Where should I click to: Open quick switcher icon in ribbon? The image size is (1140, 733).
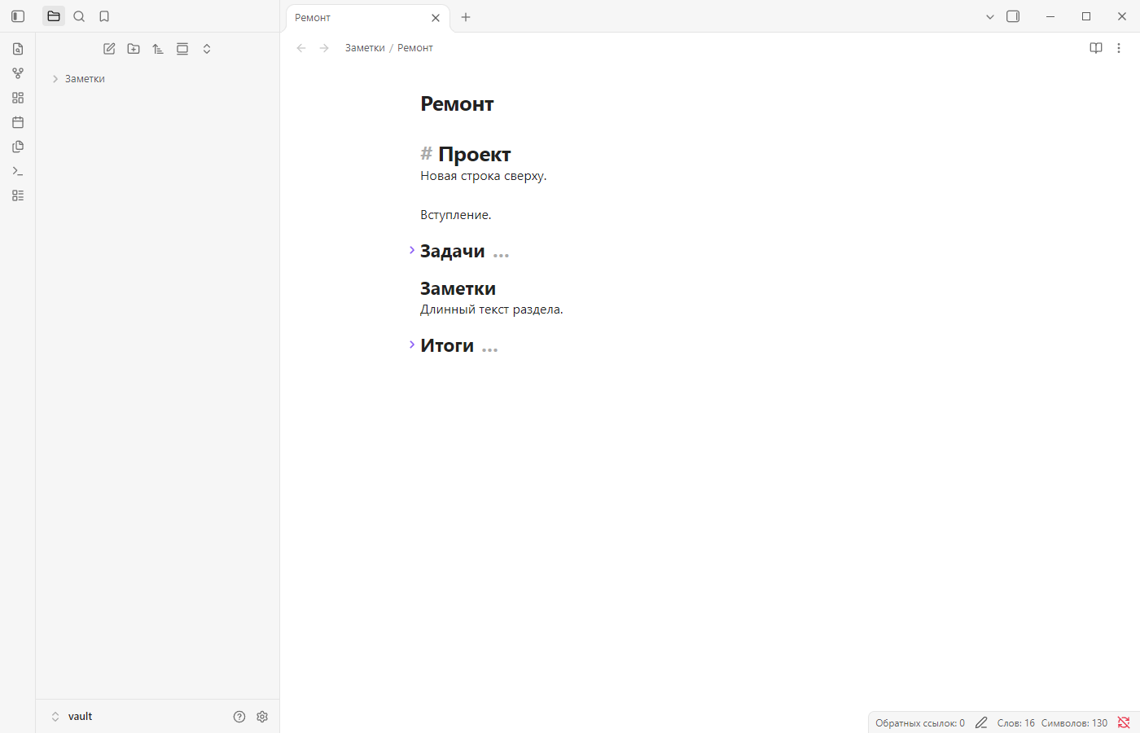[x=18, y=49]
